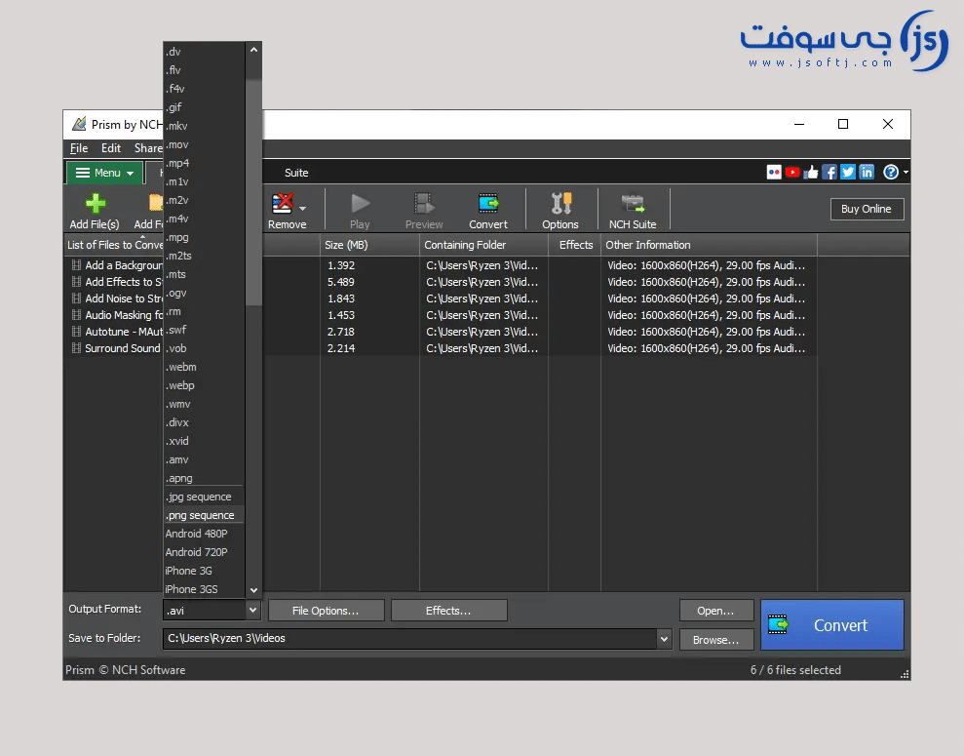Click the Buy Online button
The width and height of the screenshot is (964, 756).
click(867, 209)
